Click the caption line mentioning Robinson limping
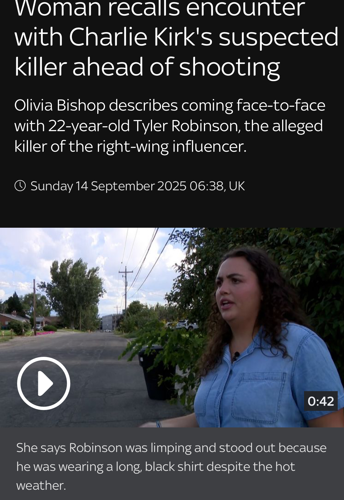Screen dimensions: 344x500 pyautogui.click(x=171, y=447)
